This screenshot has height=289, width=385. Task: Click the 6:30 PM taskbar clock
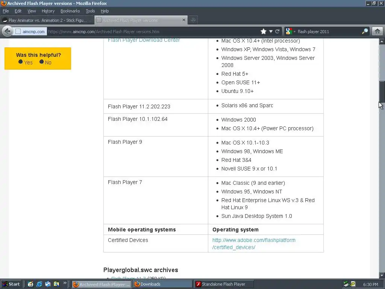click(x=370, y=284)
